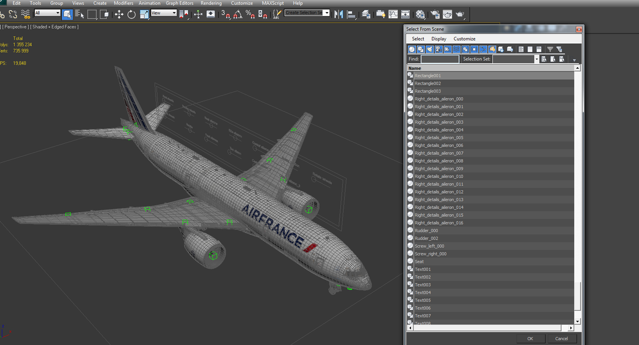Screen dimensions: 639x345
Task: Click the Select Invert icon in dialog
Action: 539,49
